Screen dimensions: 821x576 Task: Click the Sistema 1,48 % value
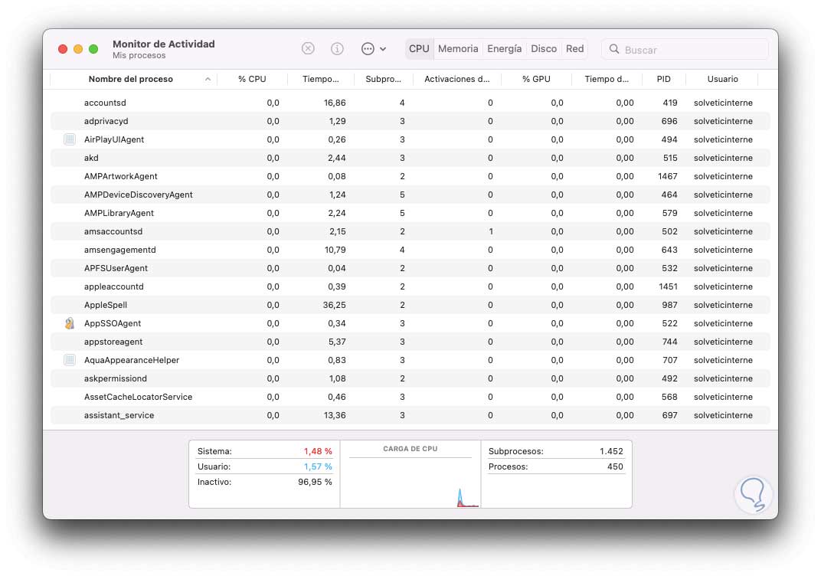coord(317,451)
